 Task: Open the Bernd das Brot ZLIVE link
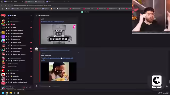[x=52, y=22]
